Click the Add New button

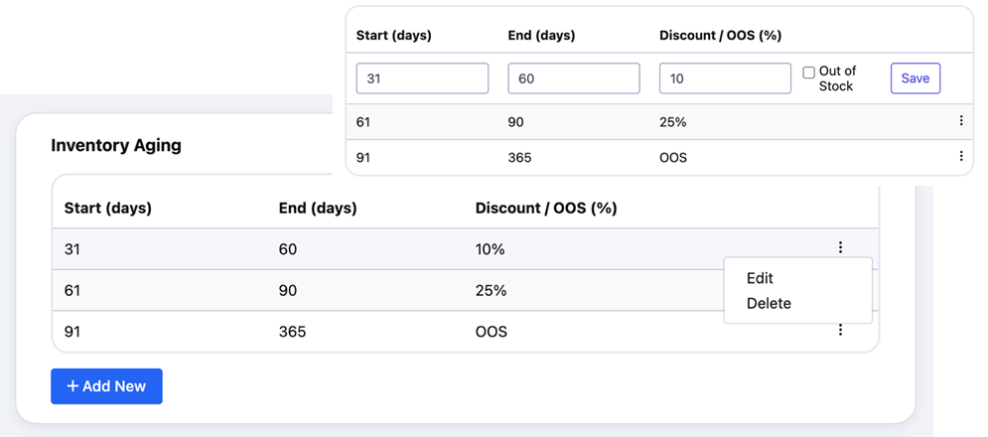106,386
